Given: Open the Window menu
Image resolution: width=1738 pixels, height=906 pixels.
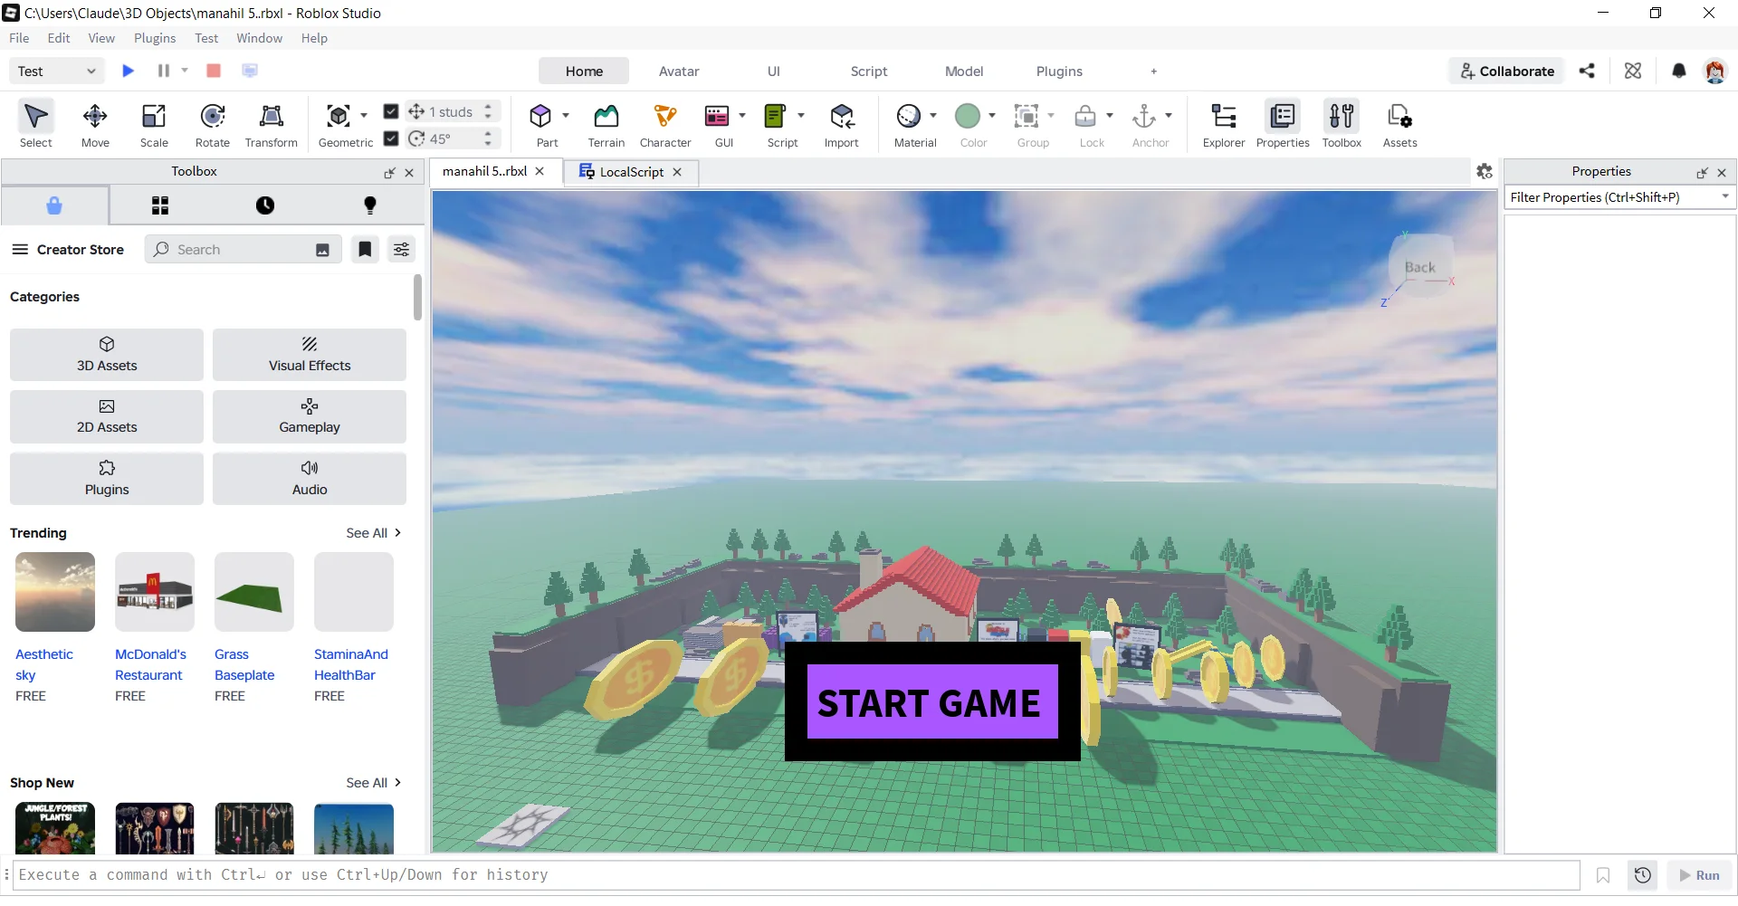Looking at the screenshot, I should coord(259,38).
